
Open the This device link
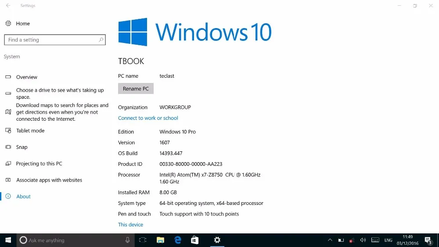click(x=130, y=225)
